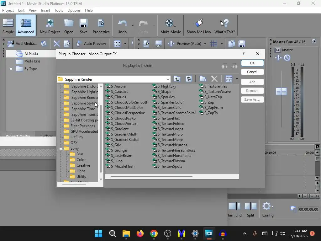Activate What's This help
Viewport: 321px width, 241px height.
pyautogui.click(x=224, y=26)
